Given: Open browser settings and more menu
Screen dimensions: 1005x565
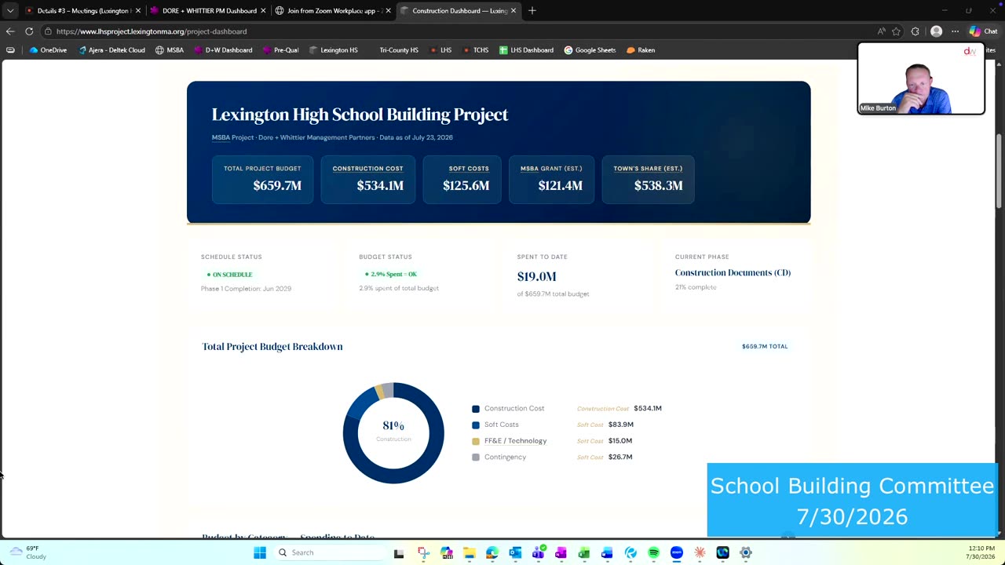Looking at the screenshot, I should click(x=955, y=31).
